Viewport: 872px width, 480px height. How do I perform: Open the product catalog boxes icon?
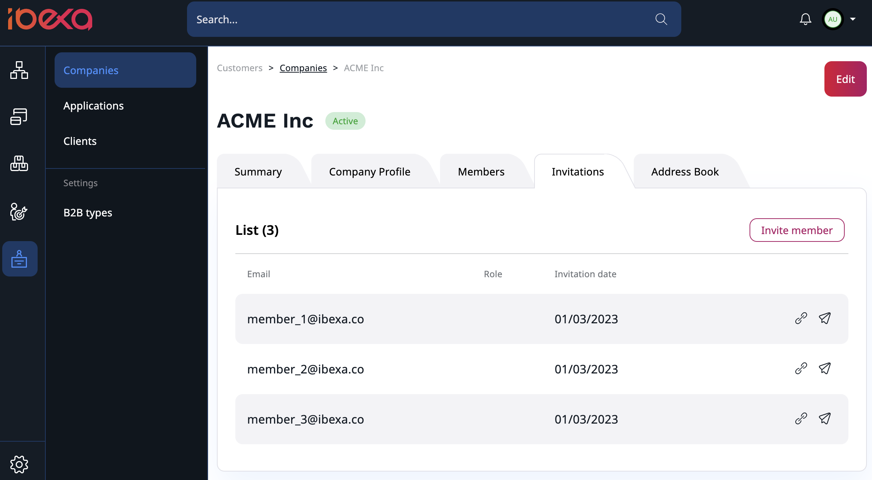19,163
